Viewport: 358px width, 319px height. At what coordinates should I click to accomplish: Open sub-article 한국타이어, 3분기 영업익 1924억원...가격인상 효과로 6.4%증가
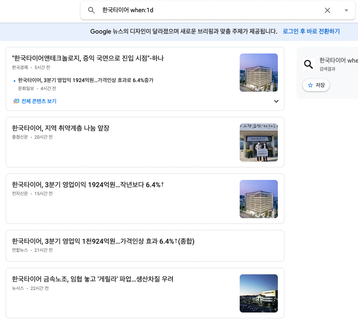point(85,80)
